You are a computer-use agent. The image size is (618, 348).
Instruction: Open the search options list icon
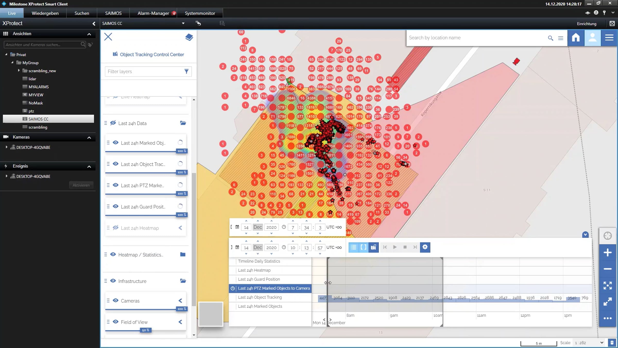[561, 38]
